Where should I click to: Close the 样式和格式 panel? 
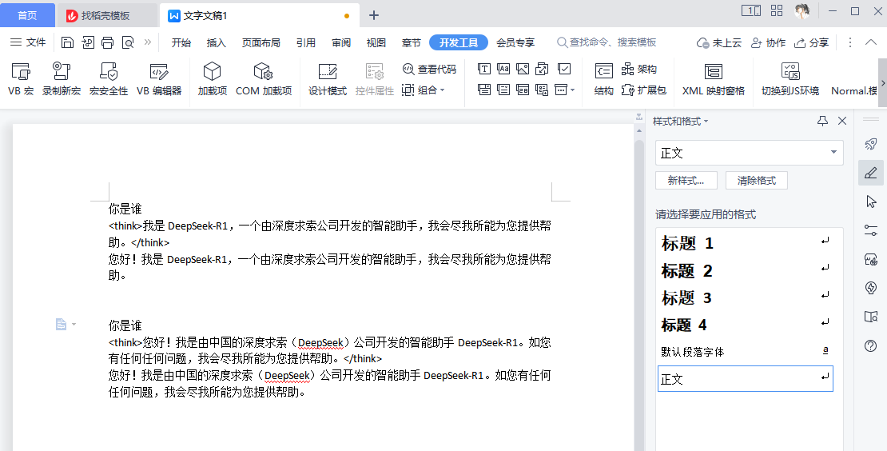pos(842,121)
